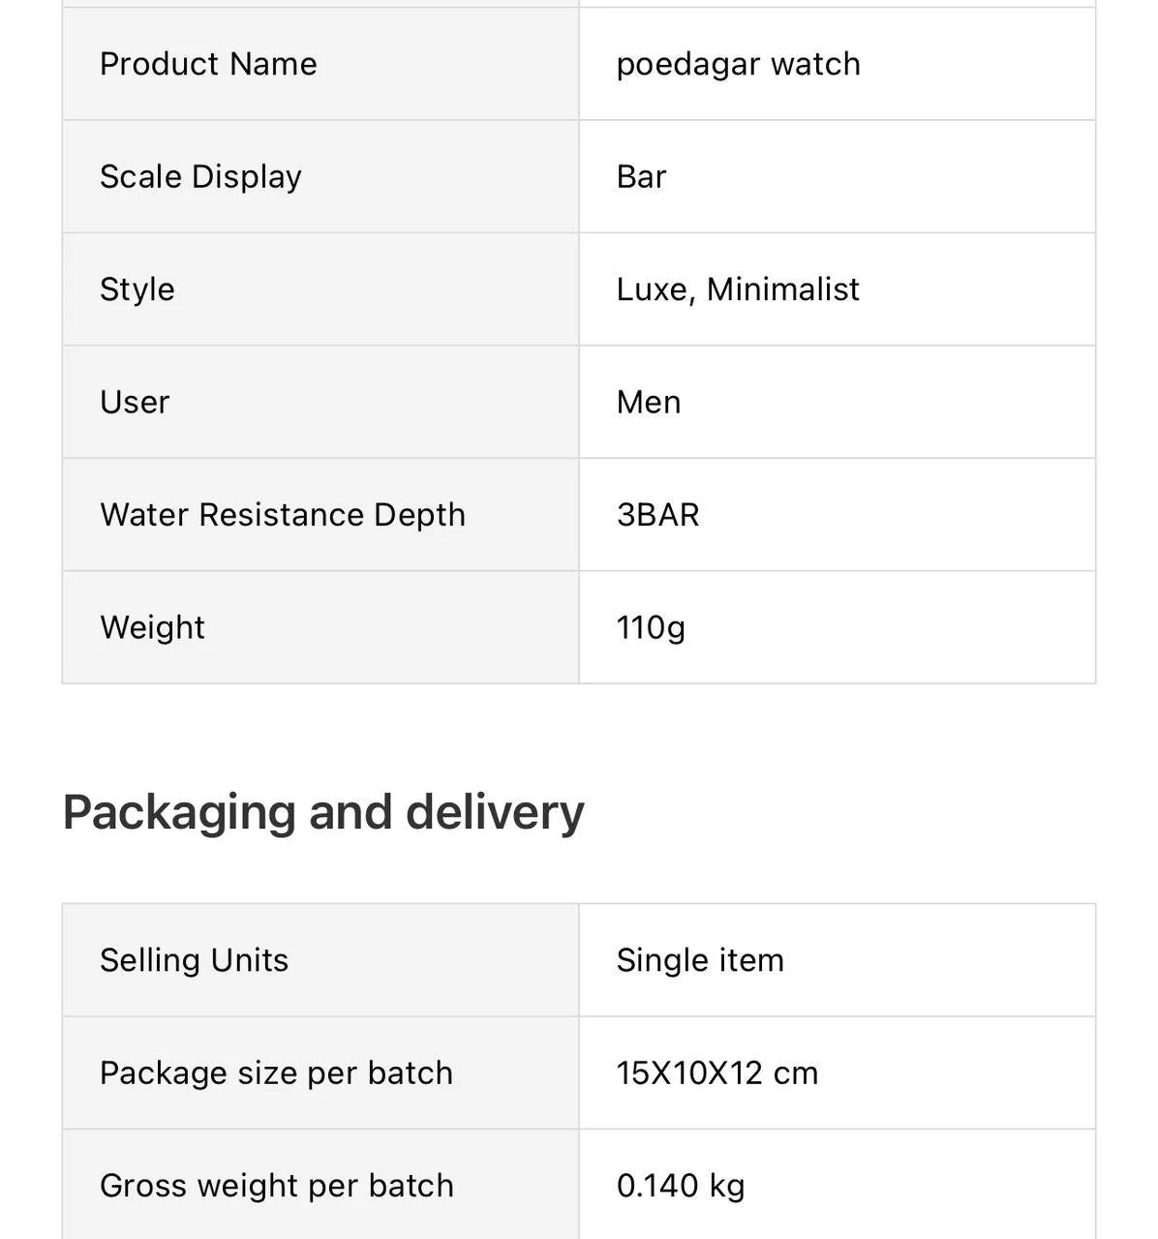Click the 'Packaging and delivery' heading

click(x=323, y=811)
